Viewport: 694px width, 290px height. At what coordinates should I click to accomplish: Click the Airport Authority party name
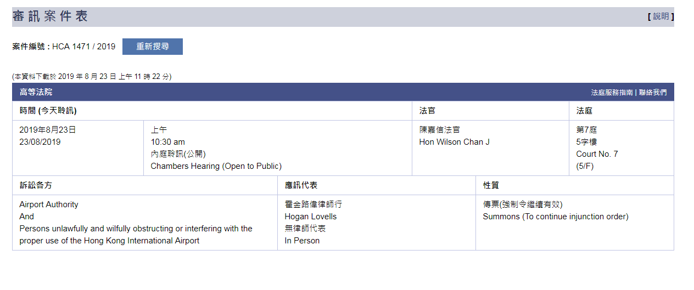click(x=49, y=204)
